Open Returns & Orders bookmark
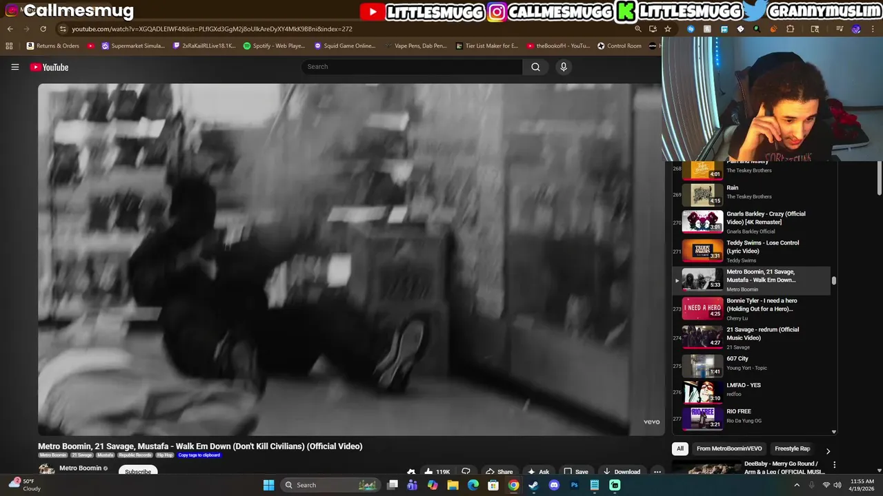 (x=53, y=45)
